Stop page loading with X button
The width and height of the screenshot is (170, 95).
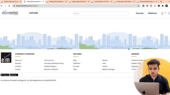(x=9, y=6)
